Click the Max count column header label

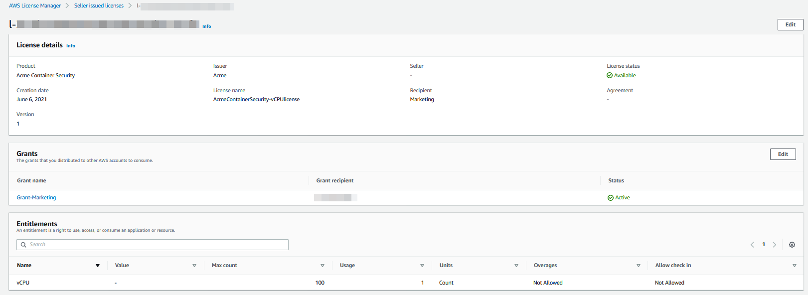(224, 266)
